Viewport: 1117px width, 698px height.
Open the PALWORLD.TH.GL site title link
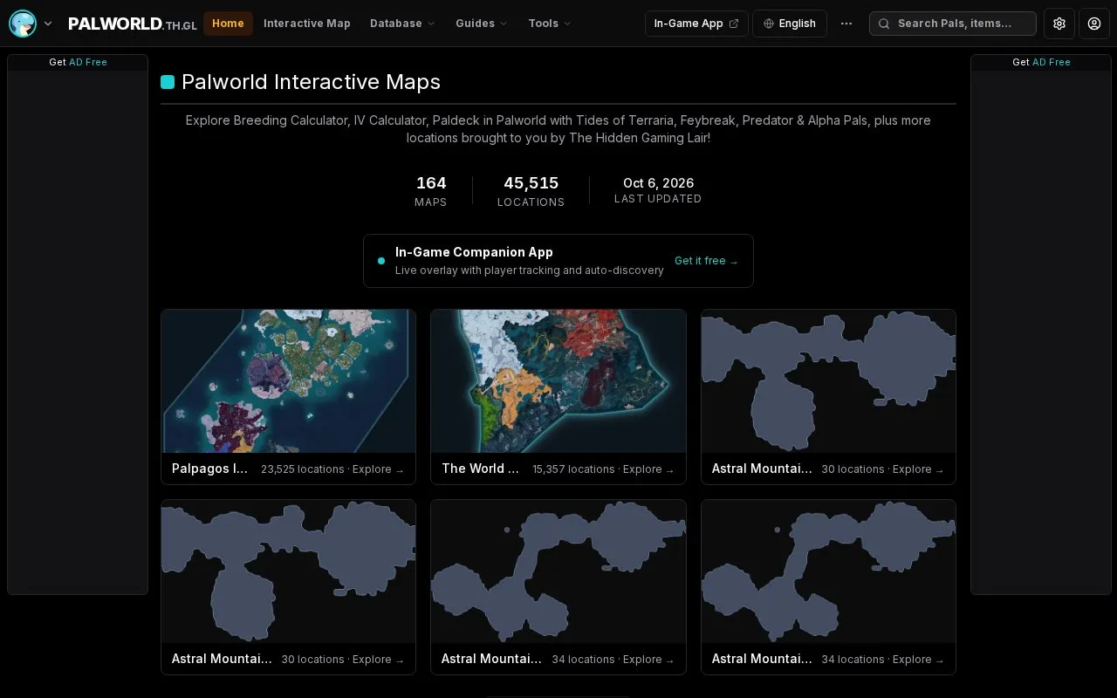click(133, 24)
